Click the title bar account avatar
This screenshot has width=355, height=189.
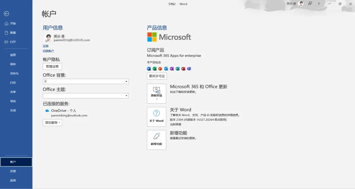click(x=301, y=4)
